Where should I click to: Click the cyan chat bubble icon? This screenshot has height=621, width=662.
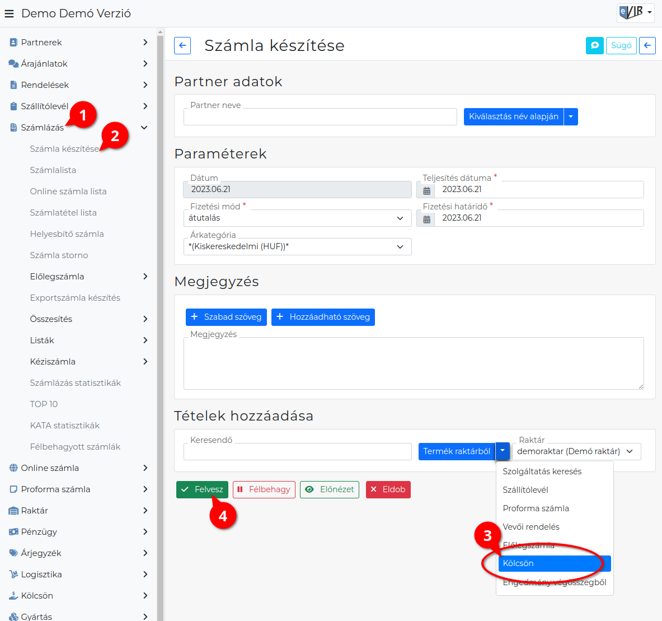[x=594, y=45]
